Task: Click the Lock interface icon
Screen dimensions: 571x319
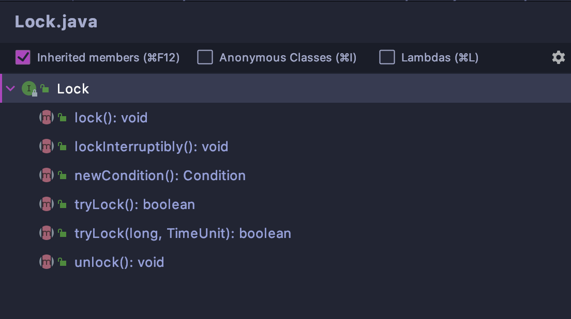Action: [x=29, y=89]
